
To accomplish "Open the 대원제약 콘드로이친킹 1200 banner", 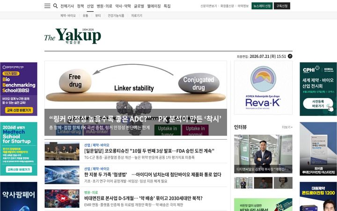I will coord(318,196).
